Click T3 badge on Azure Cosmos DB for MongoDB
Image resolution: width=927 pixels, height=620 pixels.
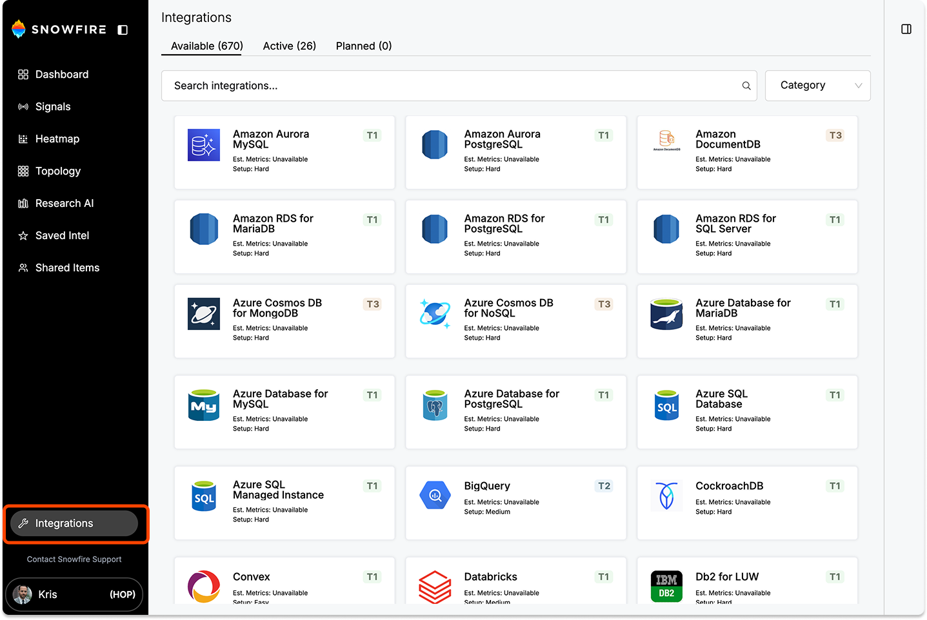373,304
